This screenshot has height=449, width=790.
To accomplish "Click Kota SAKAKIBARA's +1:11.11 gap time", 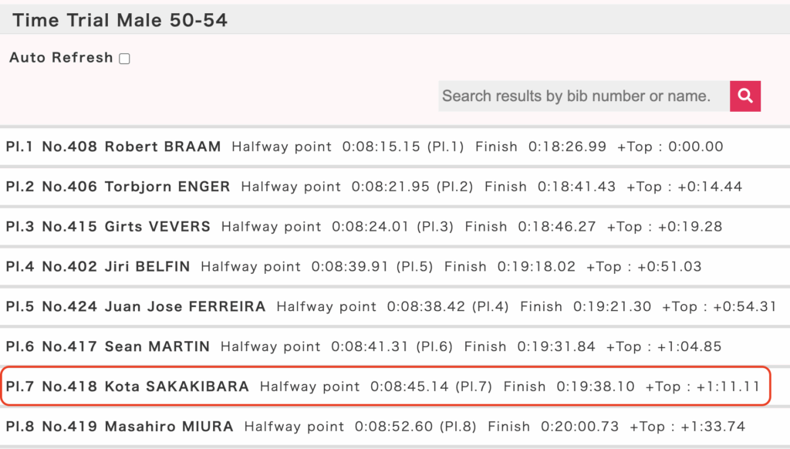I will (728, 387).
